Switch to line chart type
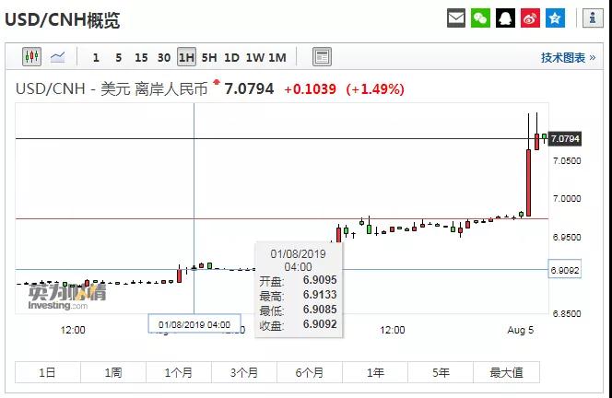This screenshot has height=398, width=612. tap(57, 57)
